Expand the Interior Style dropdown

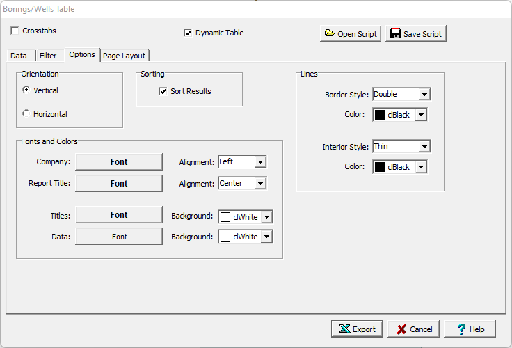(424, 147)
